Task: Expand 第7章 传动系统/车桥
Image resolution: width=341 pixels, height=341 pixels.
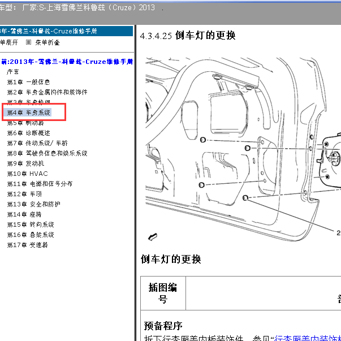Action: tap(37, 143)
